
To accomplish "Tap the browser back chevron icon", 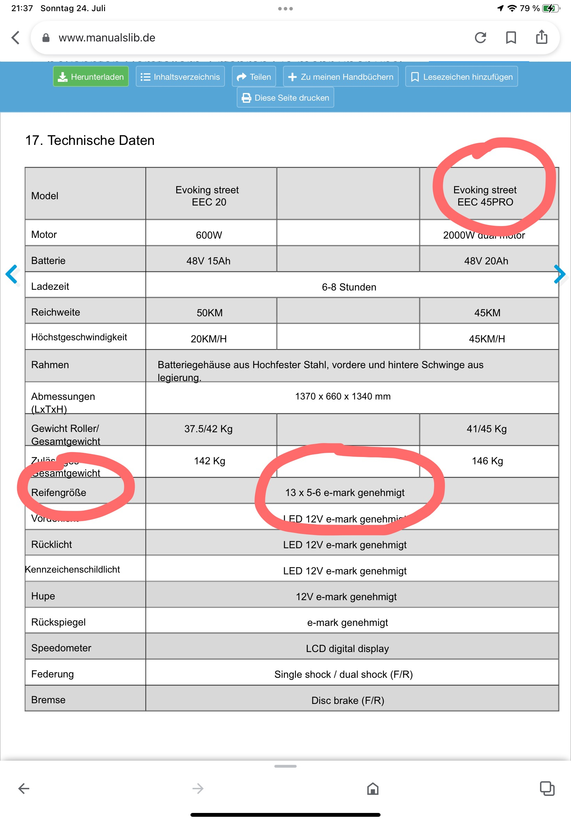I will (15, 38).
